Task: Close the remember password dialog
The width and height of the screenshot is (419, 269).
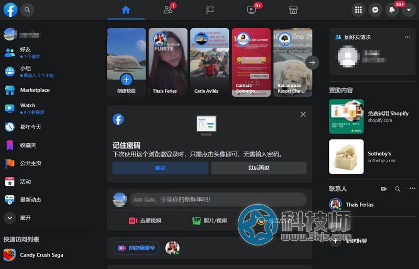Action: pos(303,114)
